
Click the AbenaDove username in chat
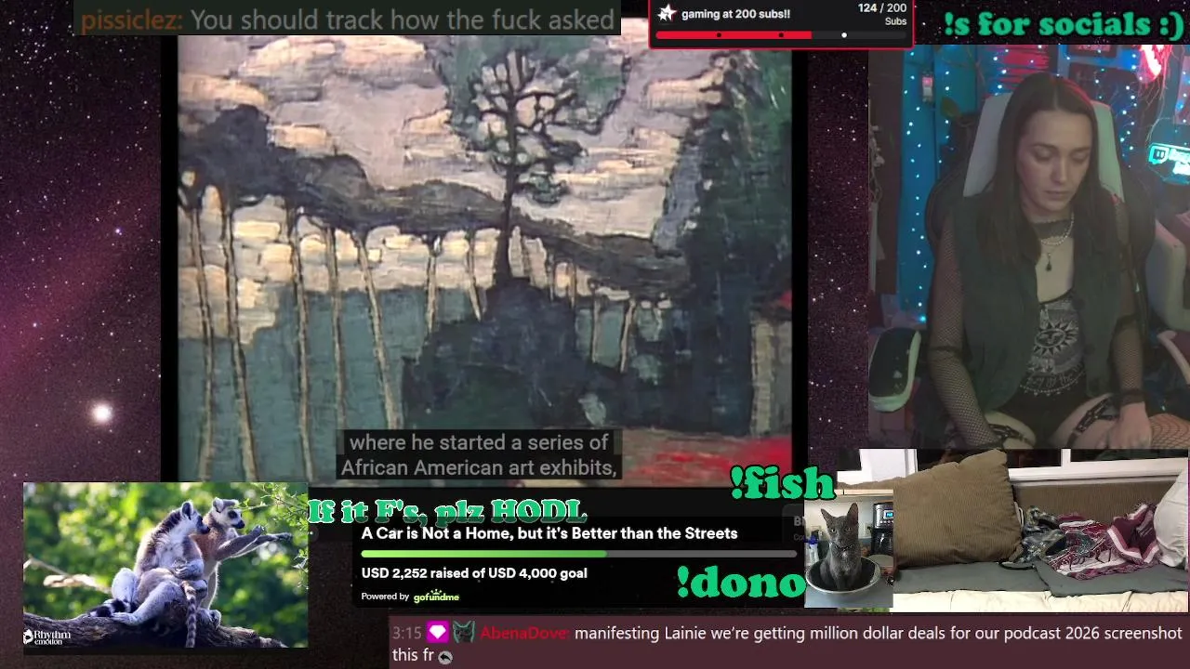click(x=524, y=634)
